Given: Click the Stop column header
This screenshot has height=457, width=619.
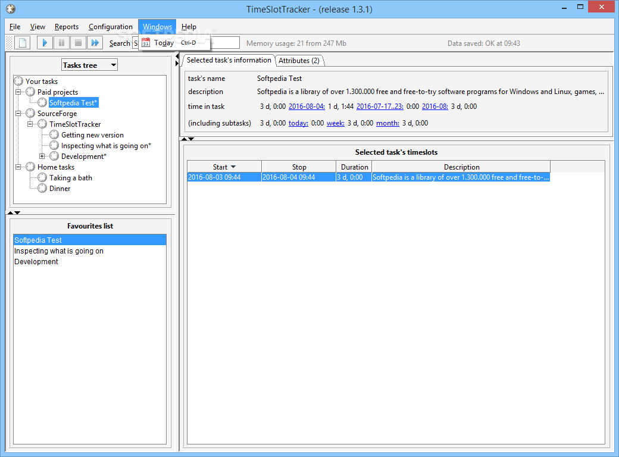Looking at the screenshot, I should pyautogui.click(x=299, y=167).
